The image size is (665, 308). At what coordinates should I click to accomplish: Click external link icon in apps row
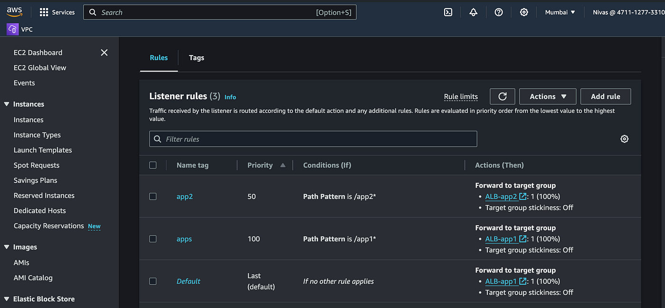coord(522,239)
